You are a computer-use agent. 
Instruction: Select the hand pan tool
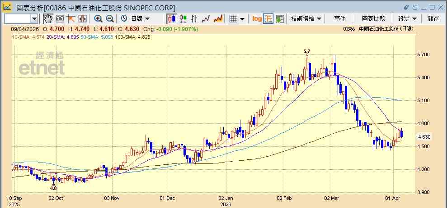click(x=48, y=19)
